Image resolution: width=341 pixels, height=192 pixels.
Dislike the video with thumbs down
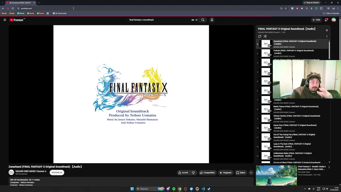(x=193, y=173)
